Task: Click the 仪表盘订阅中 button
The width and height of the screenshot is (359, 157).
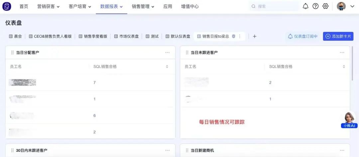Action: pyautogui.click(x=302, y=36)
